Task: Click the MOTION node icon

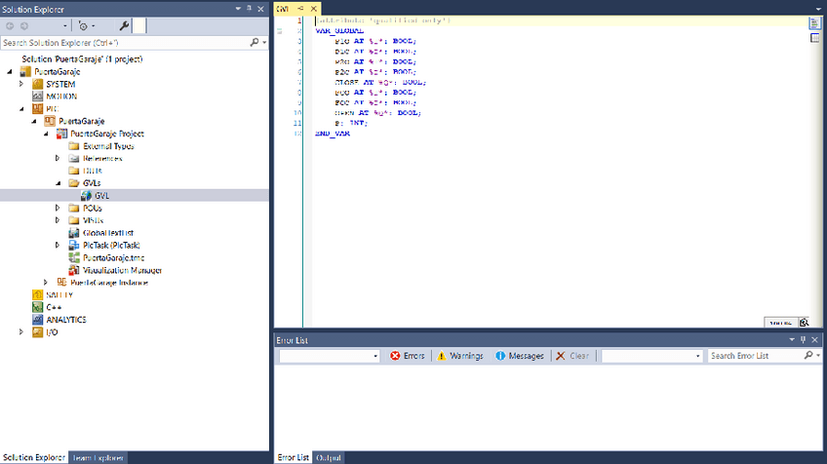Action: point(37,97)
